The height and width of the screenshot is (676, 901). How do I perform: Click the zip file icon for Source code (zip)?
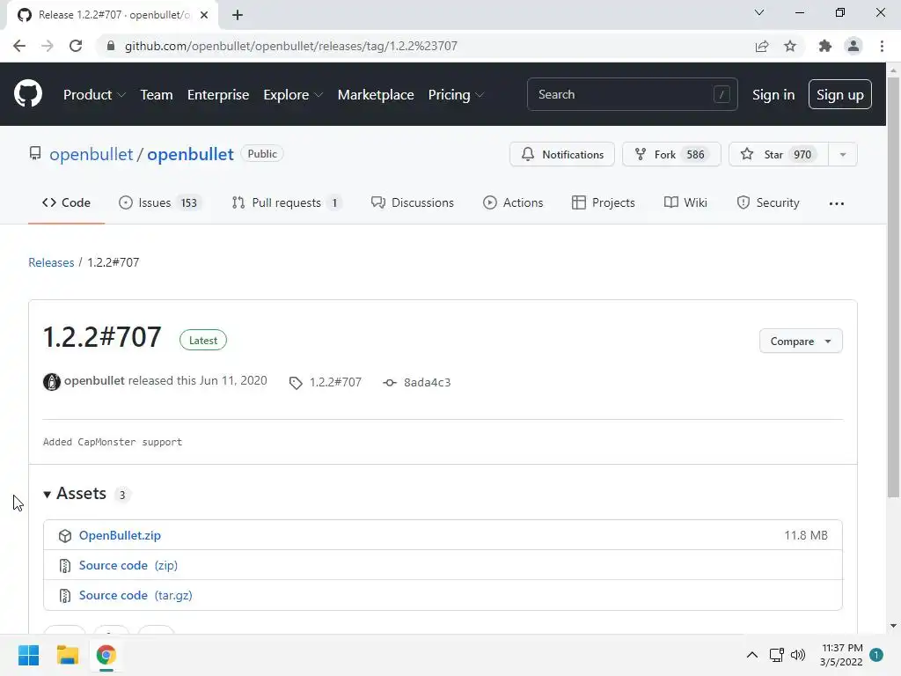click(65, 566)
